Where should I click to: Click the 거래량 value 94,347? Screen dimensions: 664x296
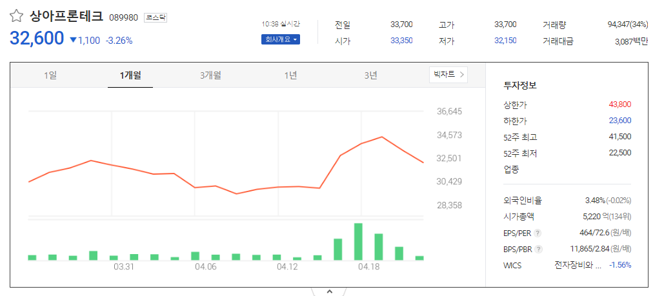point(619,25)
